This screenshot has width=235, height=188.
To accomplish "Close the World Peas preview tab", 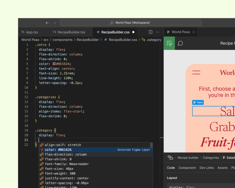I will [193, 32].
